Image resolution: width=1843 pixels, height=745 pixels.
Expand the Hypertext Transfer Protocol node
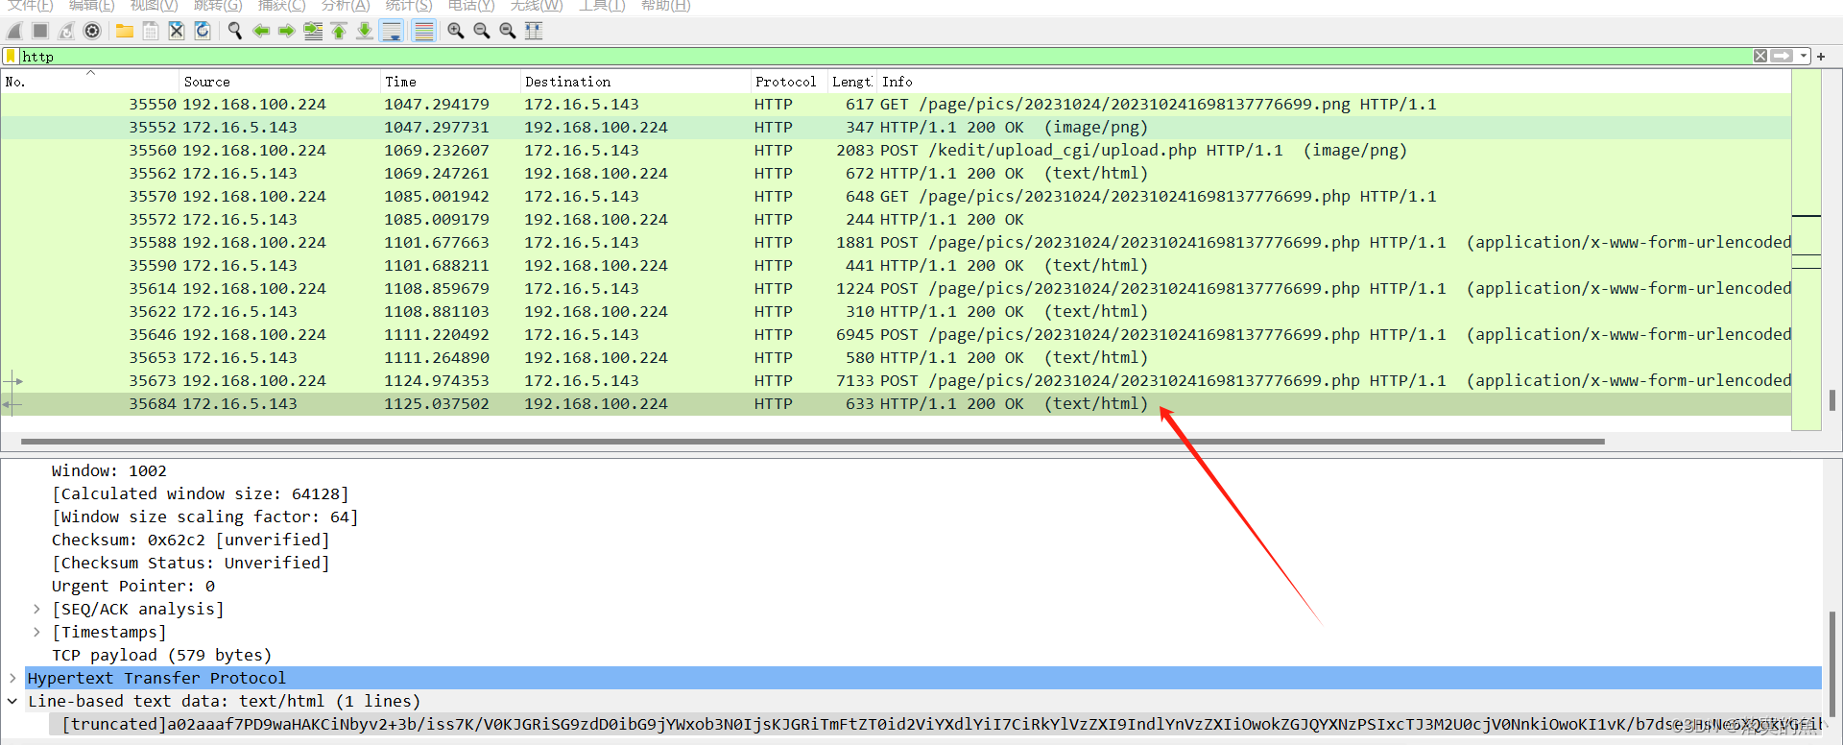(12, 678)
